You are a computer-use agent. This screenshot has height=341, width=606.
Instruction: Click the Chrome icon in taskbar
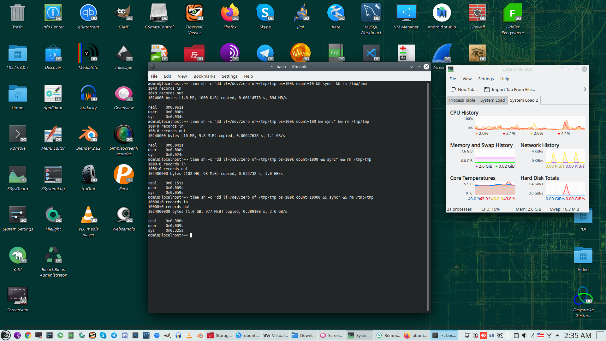[x=28, y=335]
